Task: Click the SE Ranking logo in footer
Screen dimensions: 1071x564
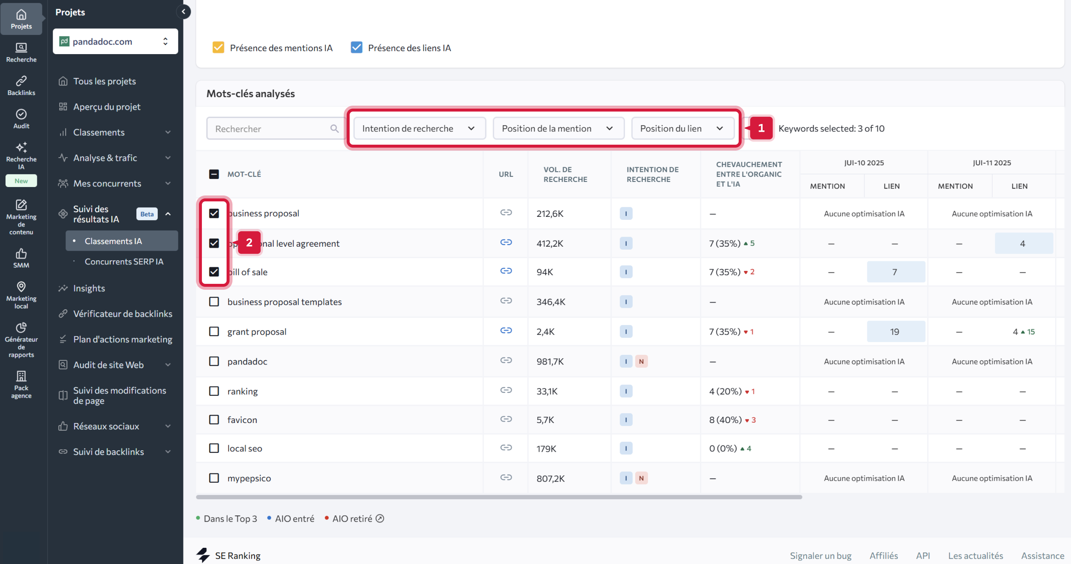Action: [x=229, y=555]
